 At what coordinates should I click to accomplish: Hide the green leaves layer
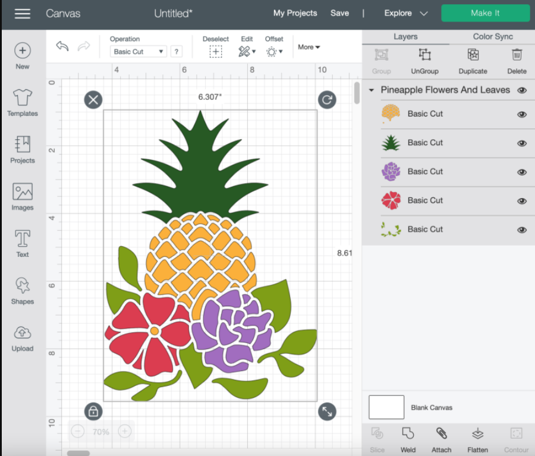[522, 230]
